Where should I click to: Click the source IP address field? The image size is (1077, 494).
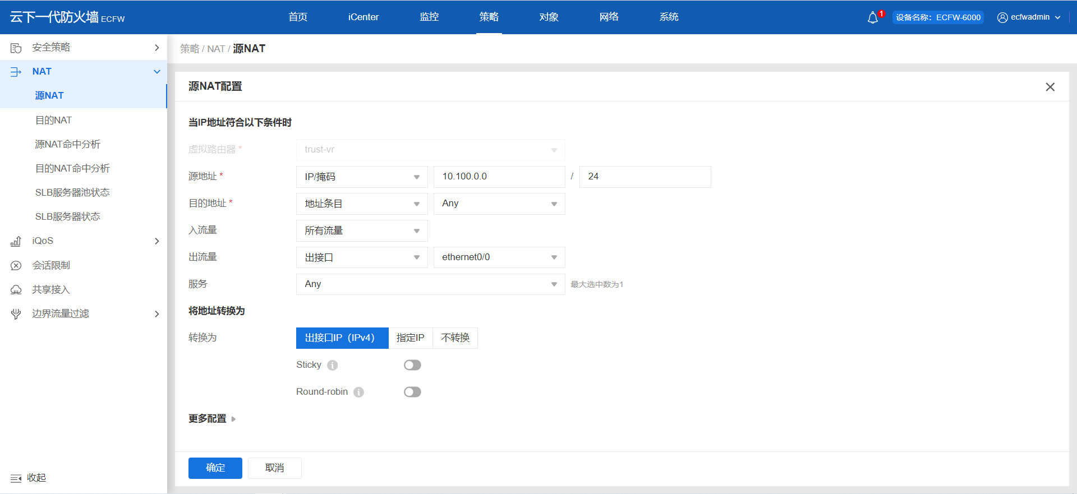tap(499, 177)
